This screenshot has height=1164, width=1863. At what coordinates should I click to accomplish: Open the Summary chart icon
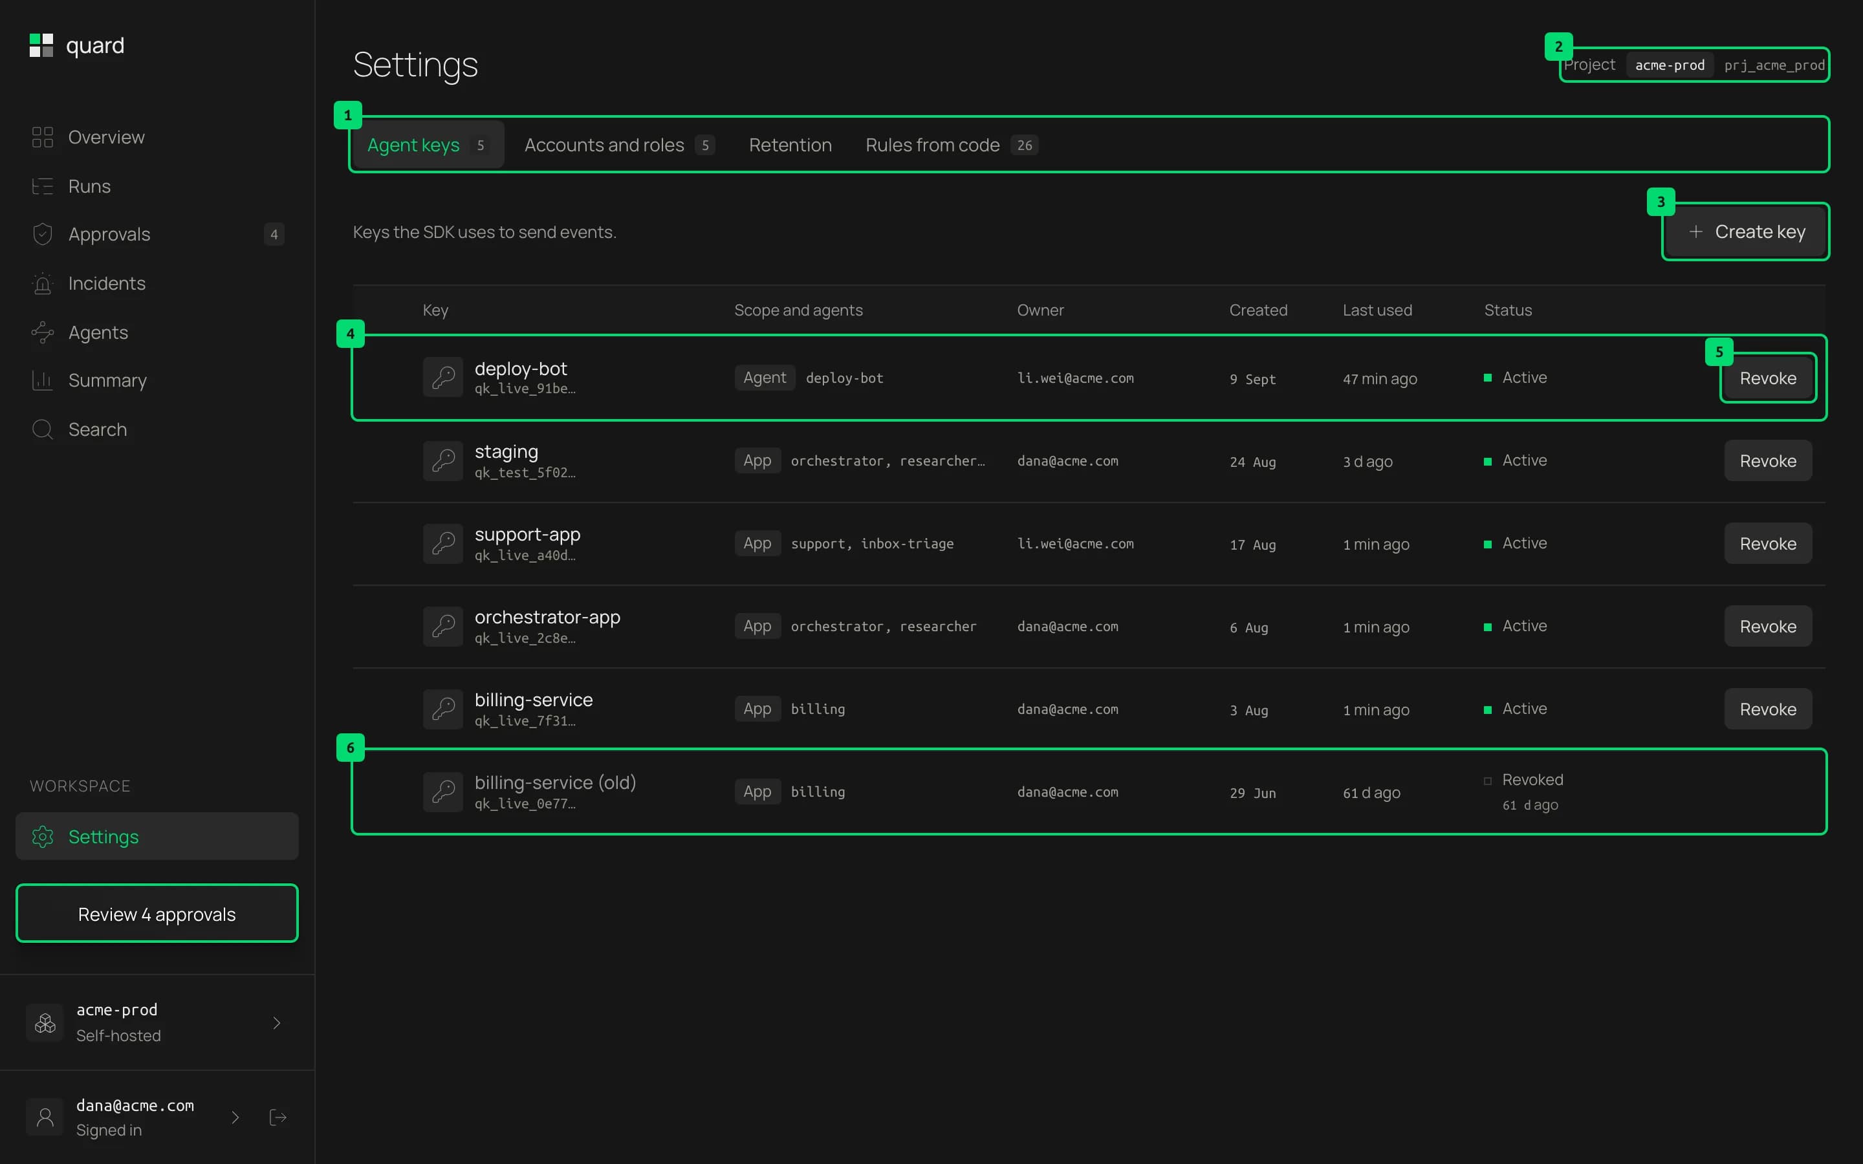point(42,380)
